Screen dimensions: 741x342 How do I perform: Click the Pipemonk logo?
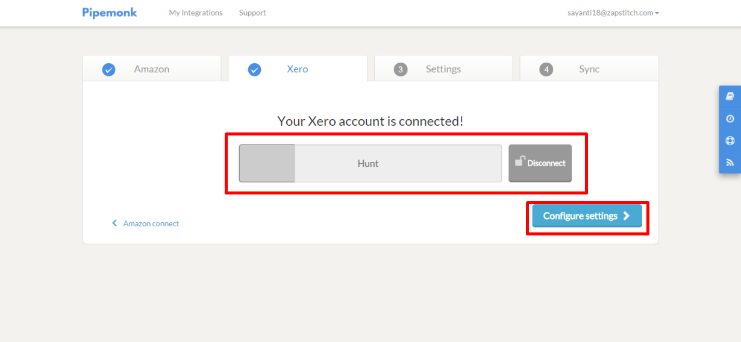[110, 13]
